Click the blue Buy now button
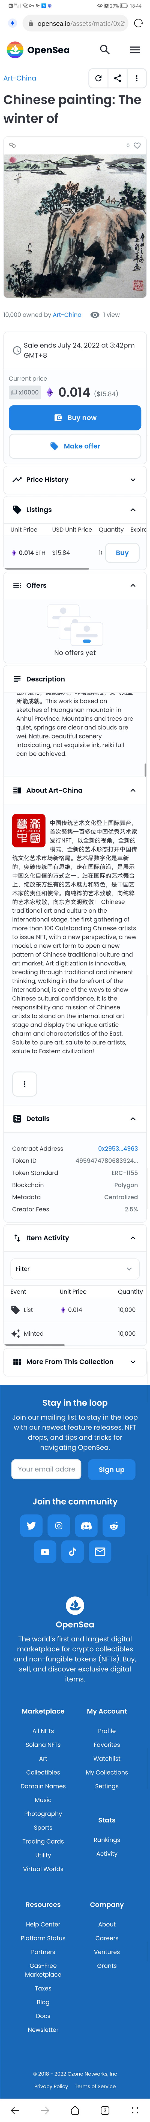 pos(74,418)
